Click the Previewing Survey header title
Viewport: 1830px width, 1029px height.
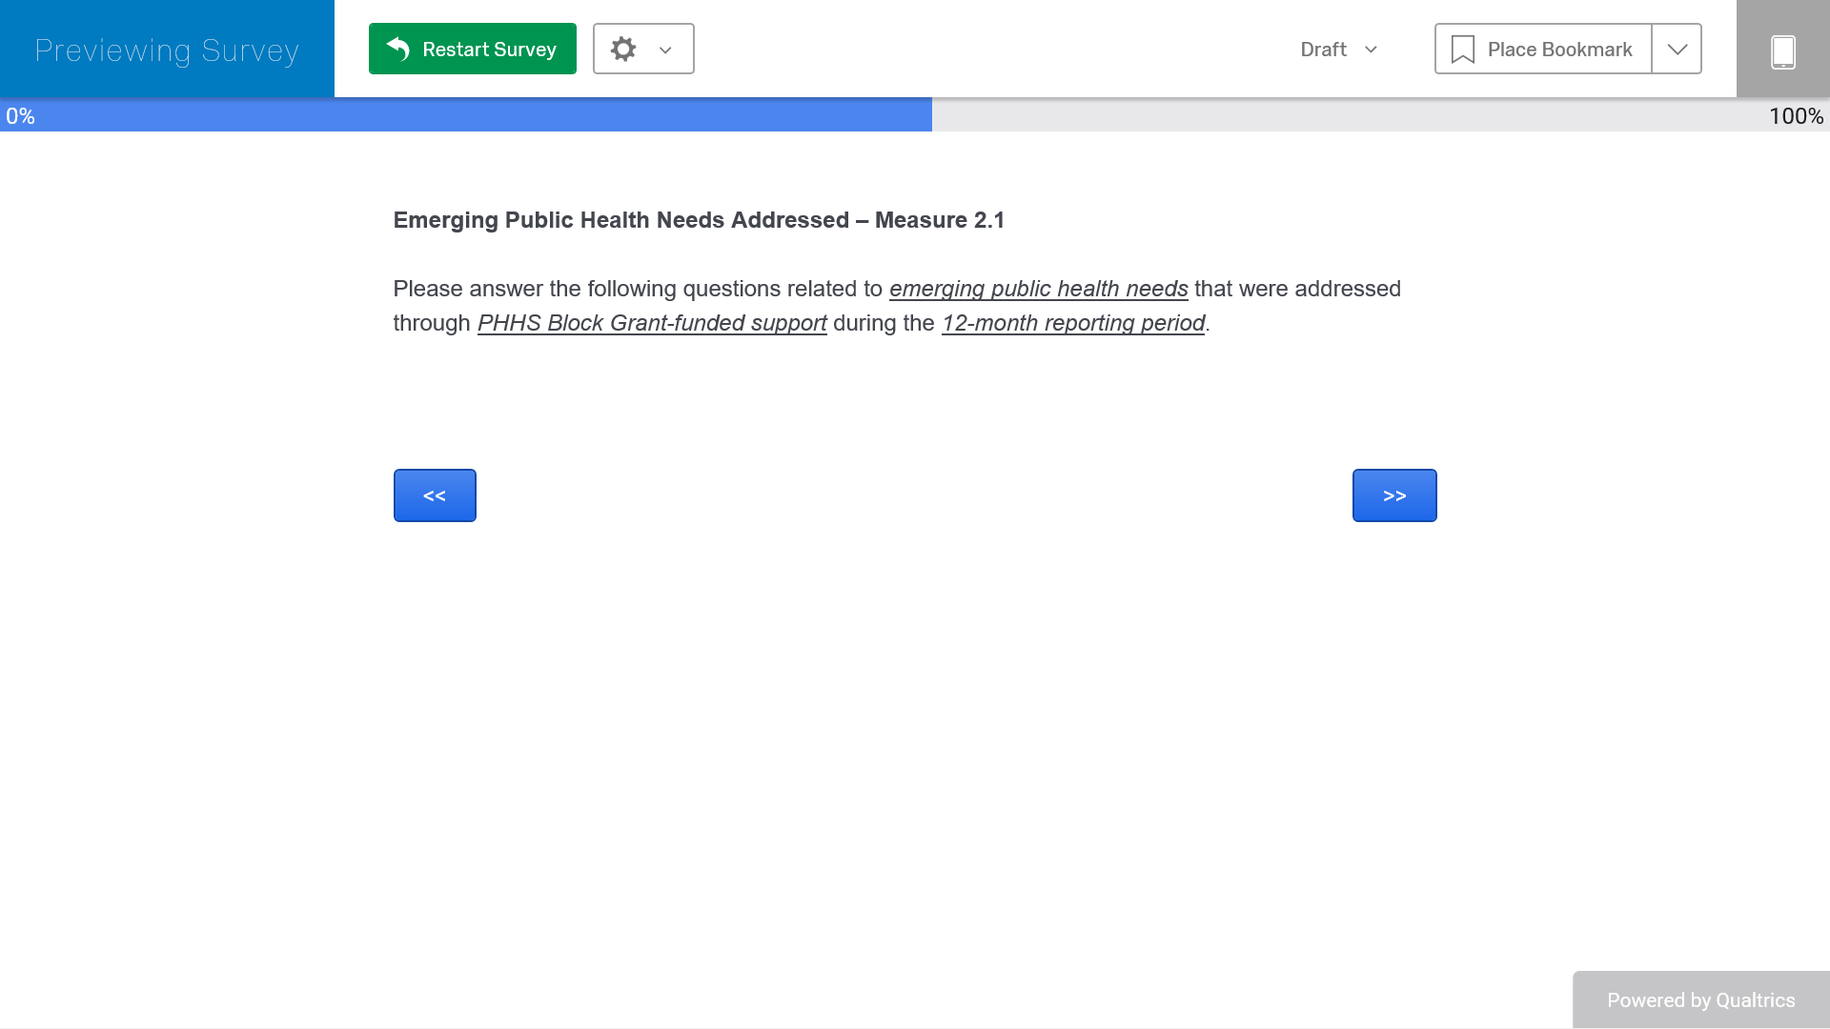pyautogui.click(x=167, y=50)
